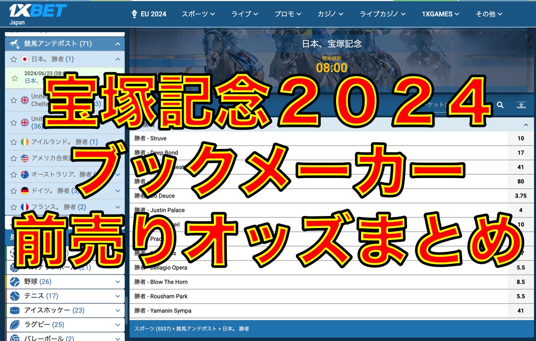Favorite 日本。勝者 with its star
The width and height of the screenshot is (536, 341).
coord(14,59)
